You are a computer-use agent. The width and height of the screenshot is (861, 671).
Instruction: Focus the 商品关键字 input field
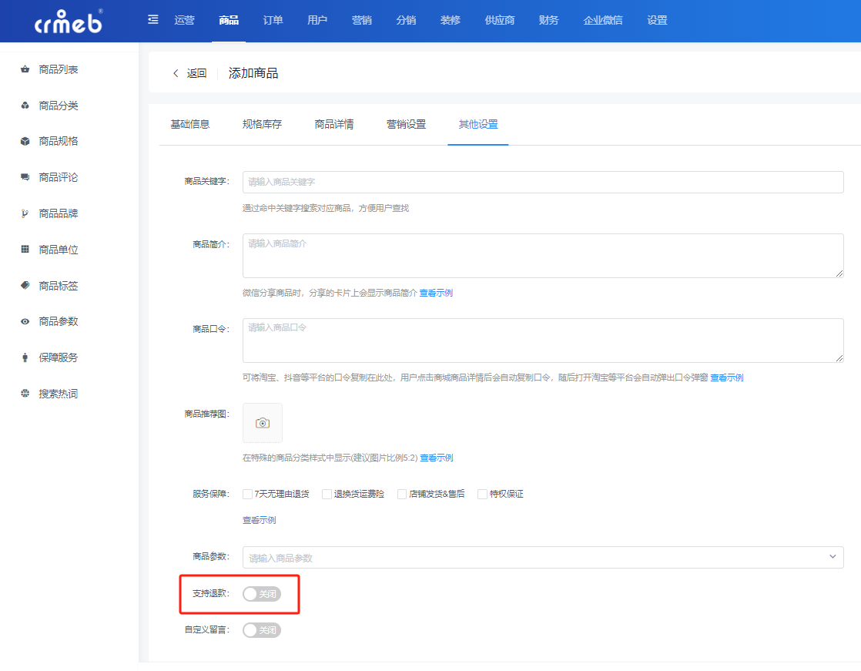[542, 182]
